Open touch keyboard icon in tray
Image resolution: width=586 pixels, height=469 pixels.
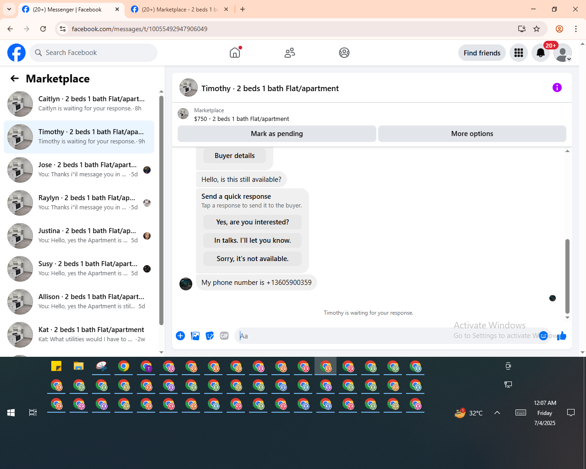tap(521, 413)
